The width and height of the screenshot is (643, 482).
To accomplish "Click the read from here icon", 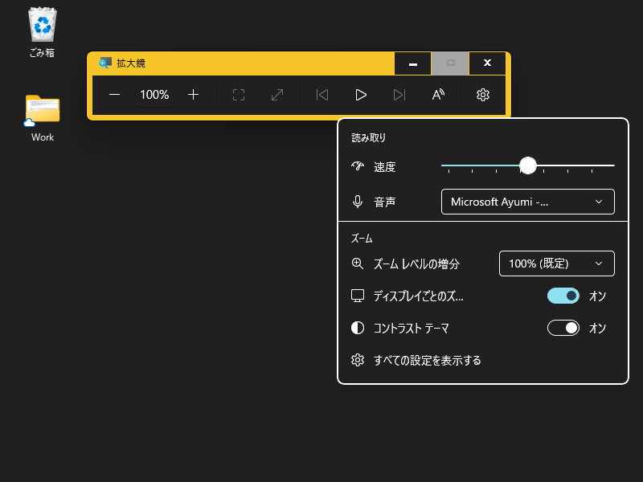I will (x=438, y=95).
